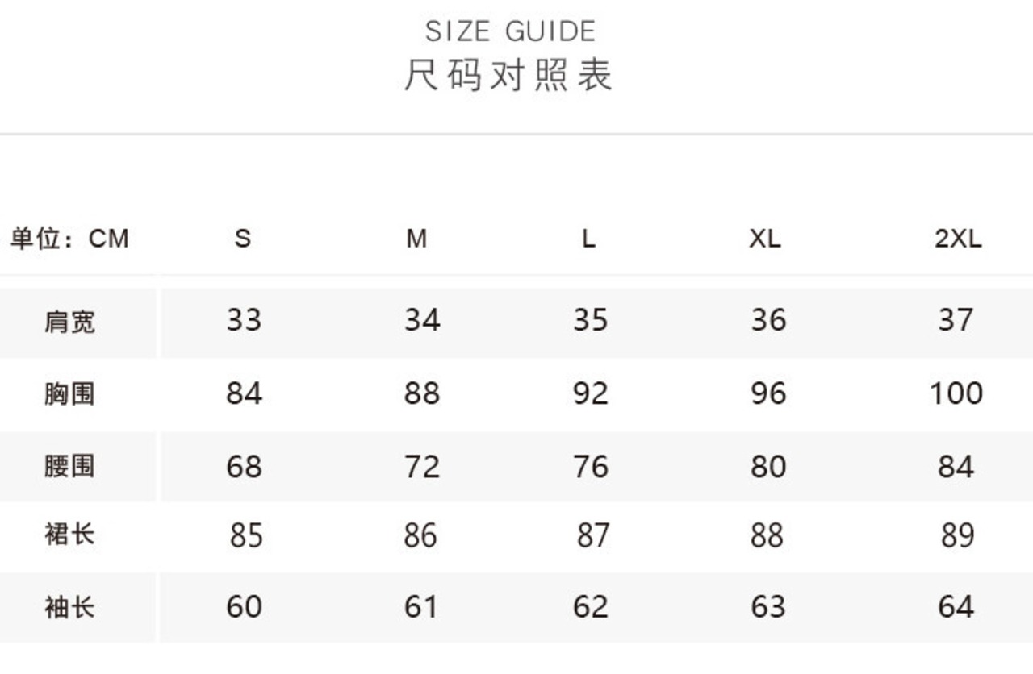Viewport: 1033px width, 674px height.
Task: Click the L size column header
Action: click(x=589, y=239)
